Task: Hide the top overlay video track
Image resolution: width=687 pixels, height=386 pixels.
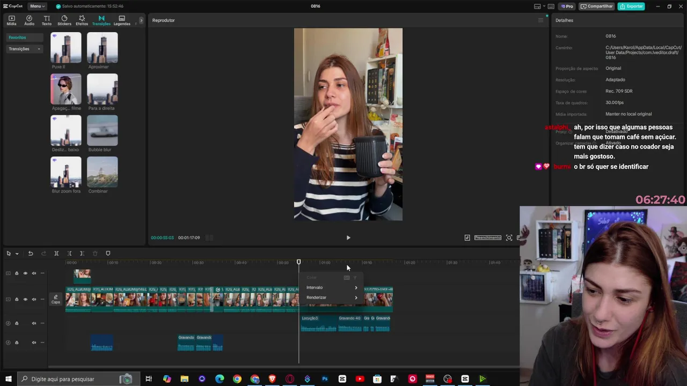Action: 25,273
